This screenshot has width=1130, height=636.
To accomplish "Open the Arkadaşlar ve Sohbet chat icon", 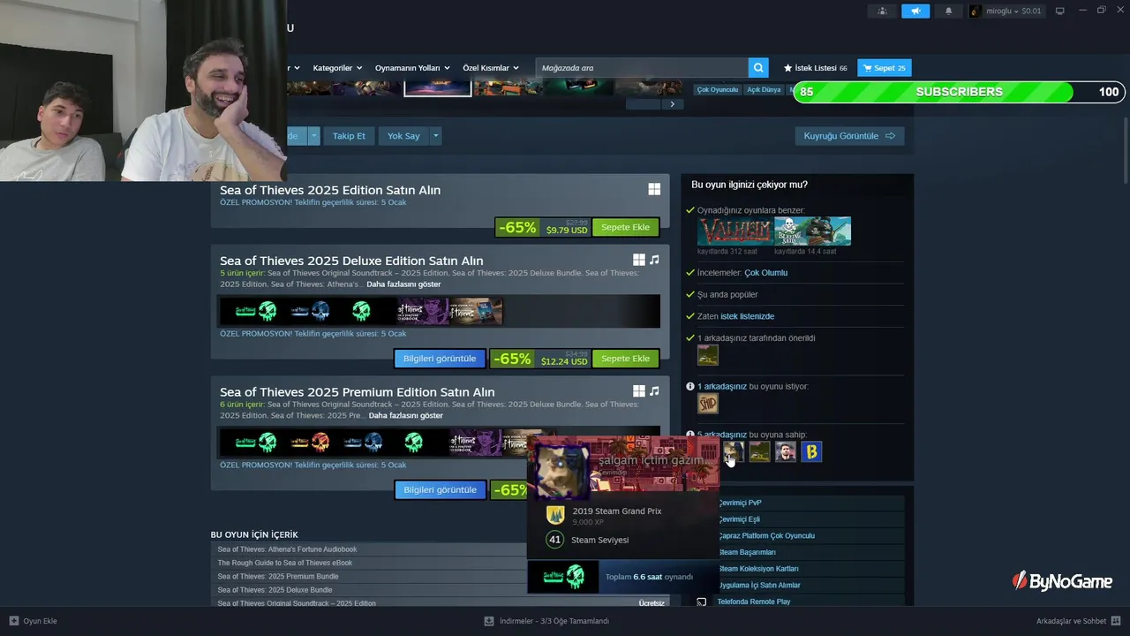I will (x=1116, y=621).
